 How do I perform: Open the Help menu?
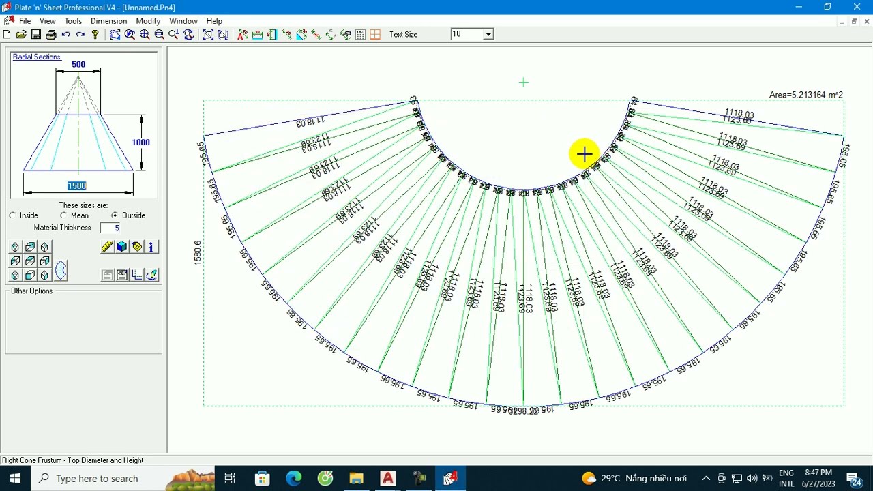click(x=214, y=21)
